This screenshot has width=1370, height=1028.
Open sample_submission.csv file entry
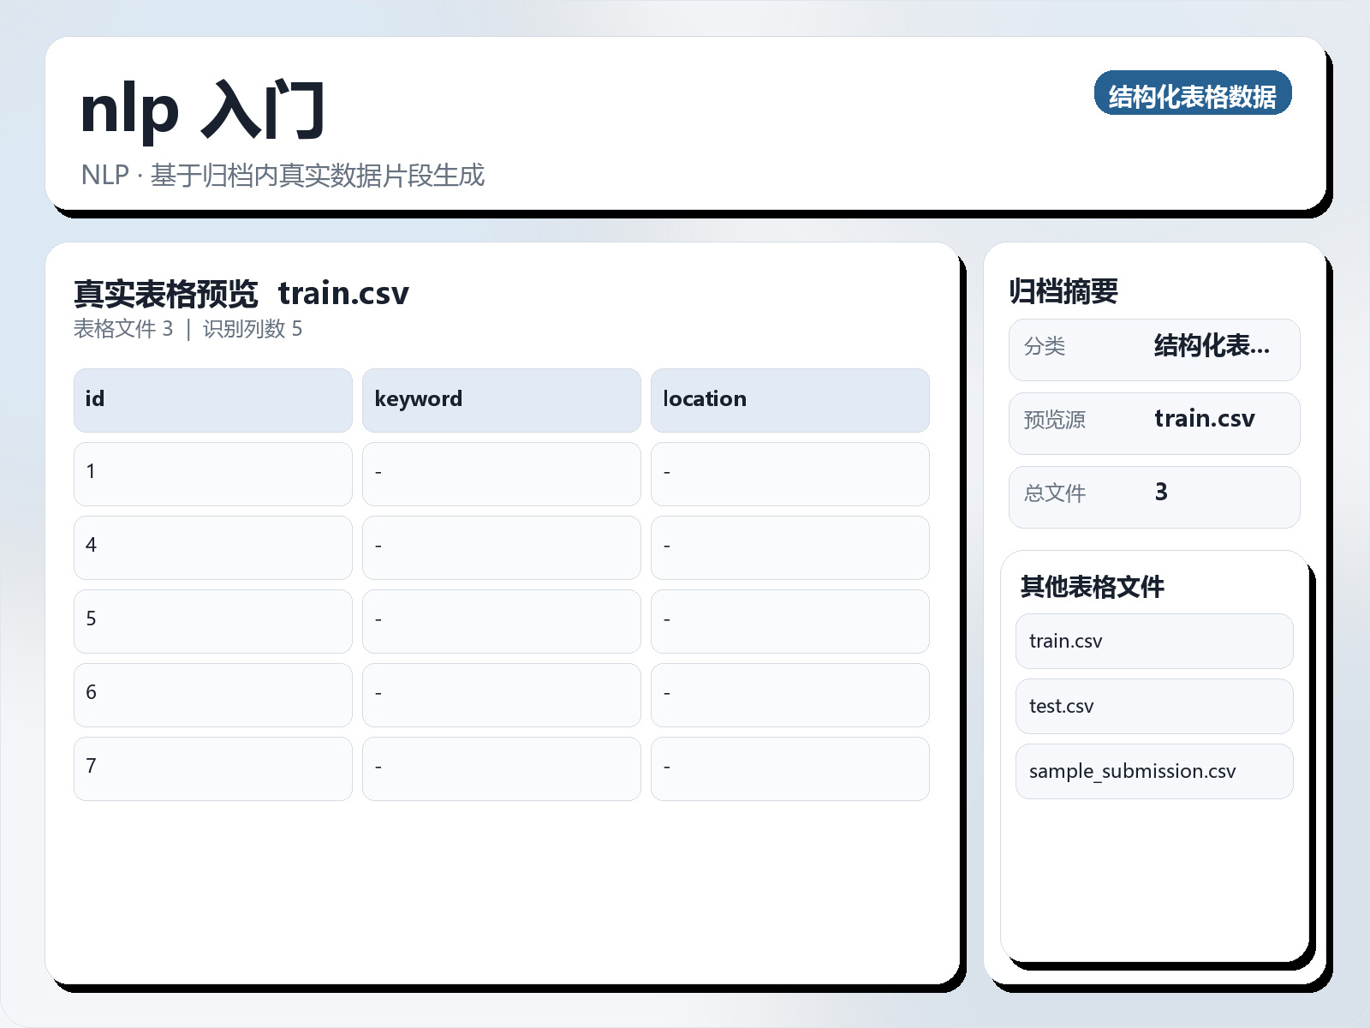[1153, 771]
